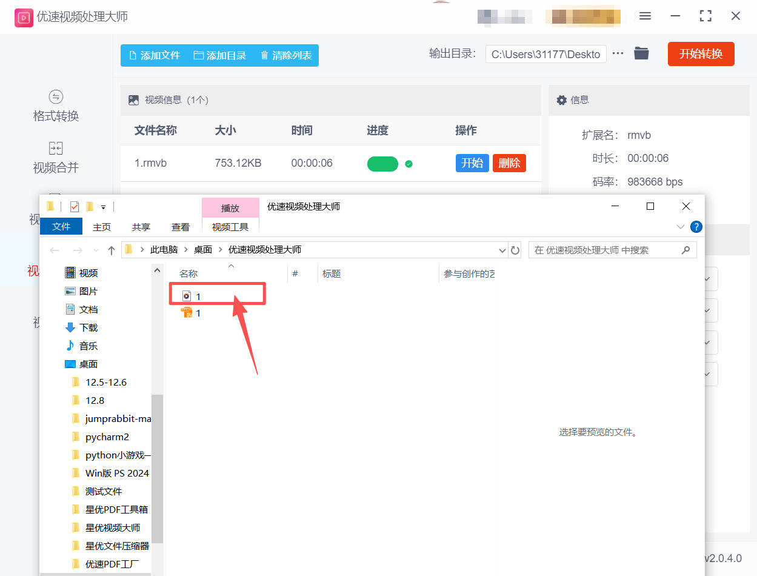
Task: Click 删除 to remove 1.rmvb
Action: (509, 163)
